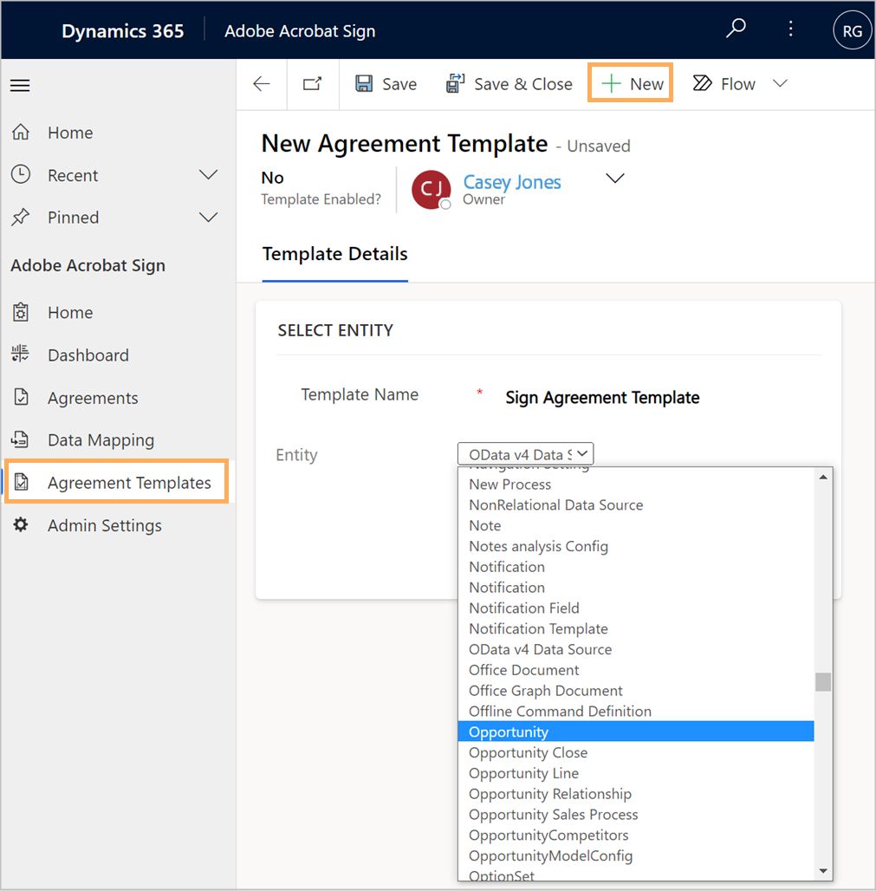The width and height of the screenshot is (876, 891).
Task: Click Adobe Acrobat Sign app name in header
Action: click(x=300, y=31)
